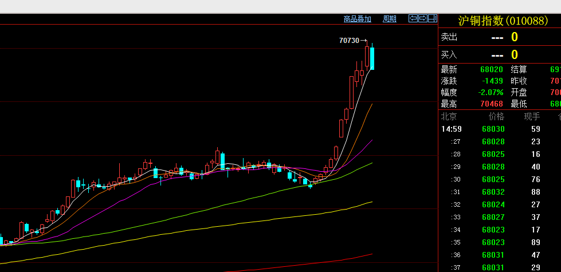Screen dimensions: 561x272
Task: Click the 价格 price column header
Action: point(497,116)
